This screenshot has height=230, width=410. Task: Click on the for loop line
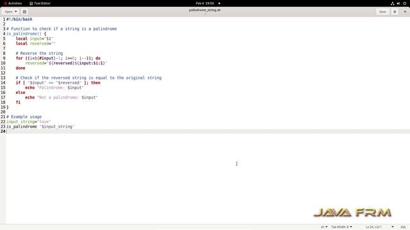(58, 58)
